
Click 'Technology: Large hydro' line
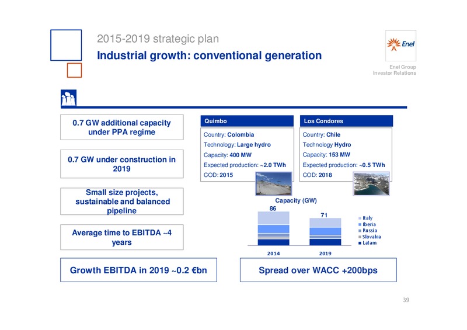coord(237,145)
